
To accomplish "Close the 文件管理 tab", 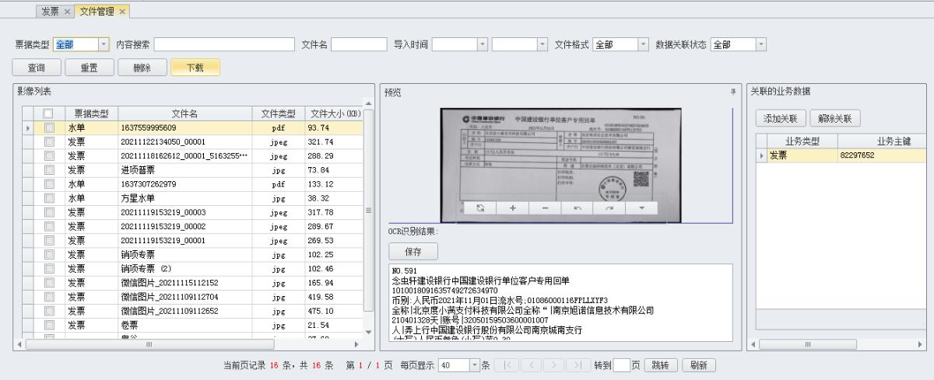I will [122, 12].
